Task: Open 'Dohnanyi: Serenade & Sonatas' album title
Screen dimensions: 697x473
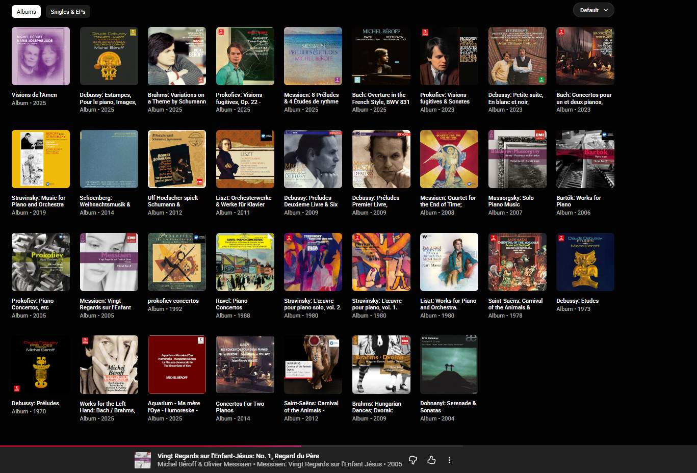Action: (448, 407)
